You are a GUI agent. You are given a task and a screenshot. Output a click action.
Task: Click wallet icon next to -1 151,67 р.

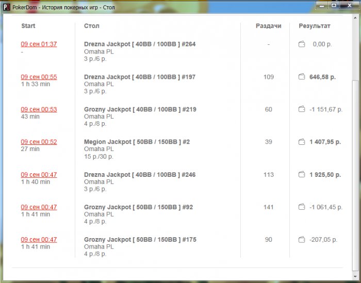[302, 109]
